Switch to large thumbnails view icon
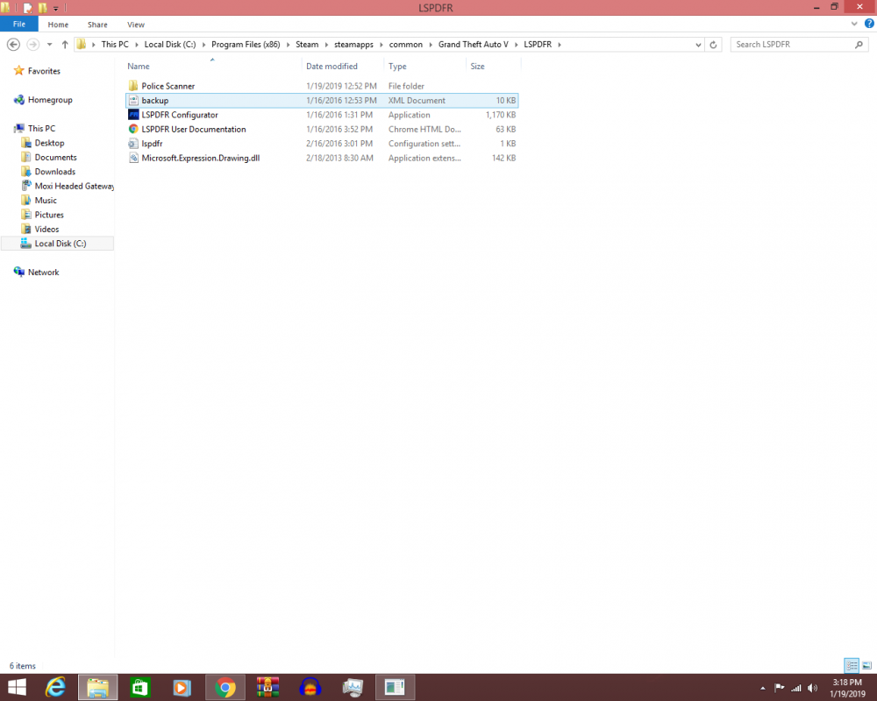Image resolution: width=877 pixels, height=701 pixels. tap(866, 665)
